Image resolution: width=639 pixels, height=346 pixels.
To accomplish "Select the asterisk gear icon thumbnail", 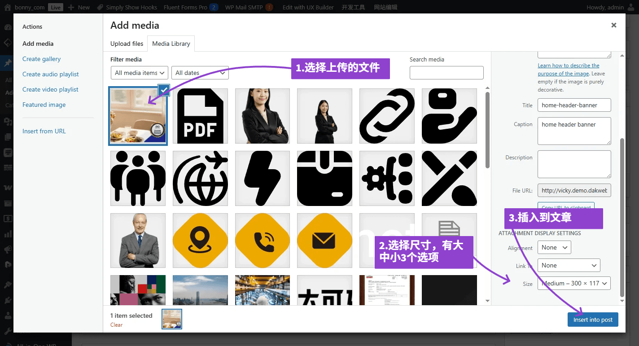I will click(x=386, y=178).
